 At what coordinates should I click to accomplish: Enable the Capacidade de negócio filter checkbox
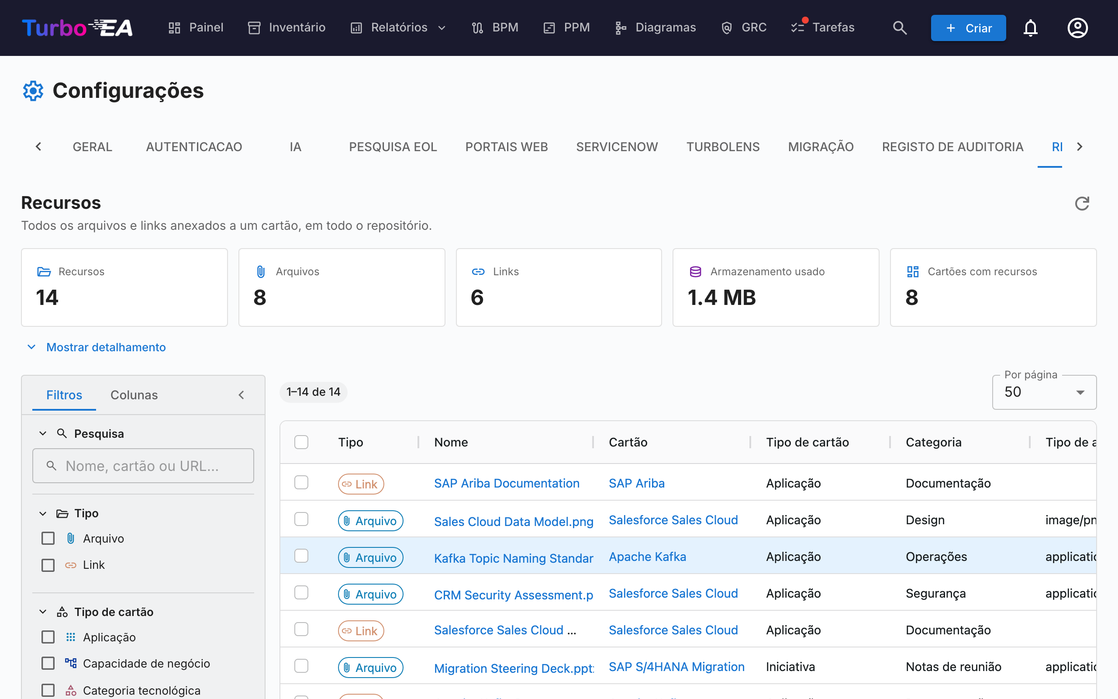(x=48, y=664)
